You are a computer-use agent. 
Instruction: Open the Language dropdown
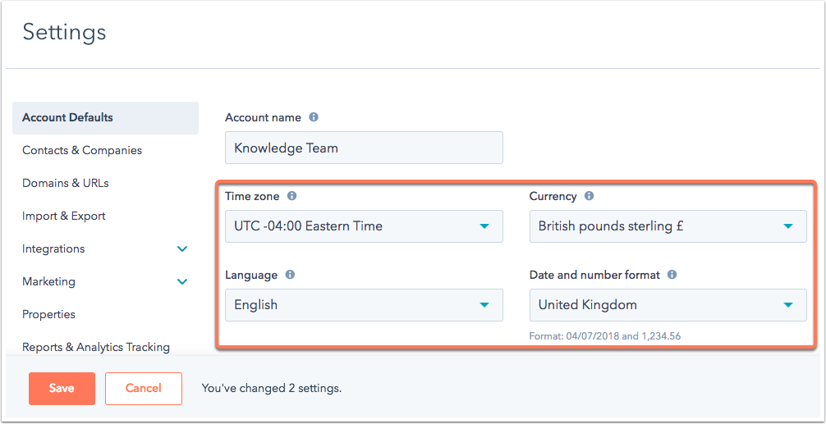click(364, 305)
